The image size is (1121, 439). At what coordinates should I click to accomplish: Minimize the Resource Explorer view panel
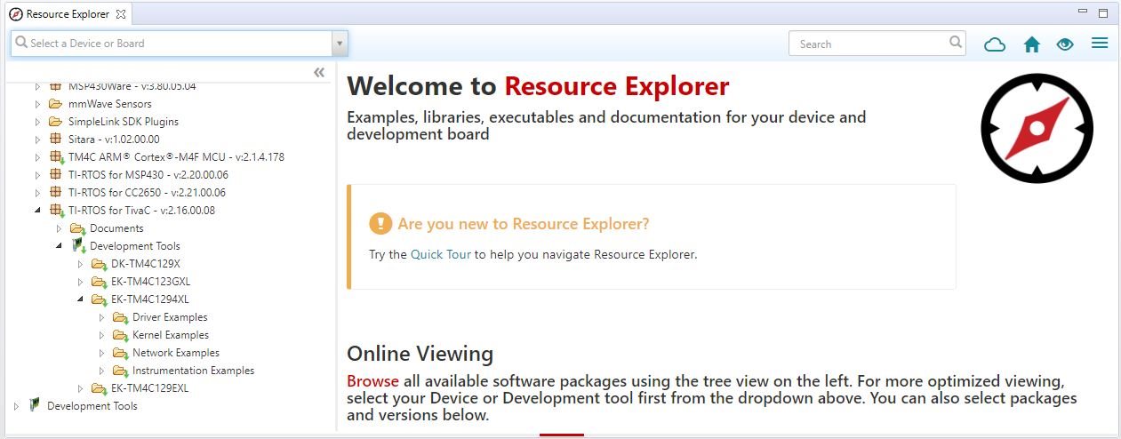1082,12
